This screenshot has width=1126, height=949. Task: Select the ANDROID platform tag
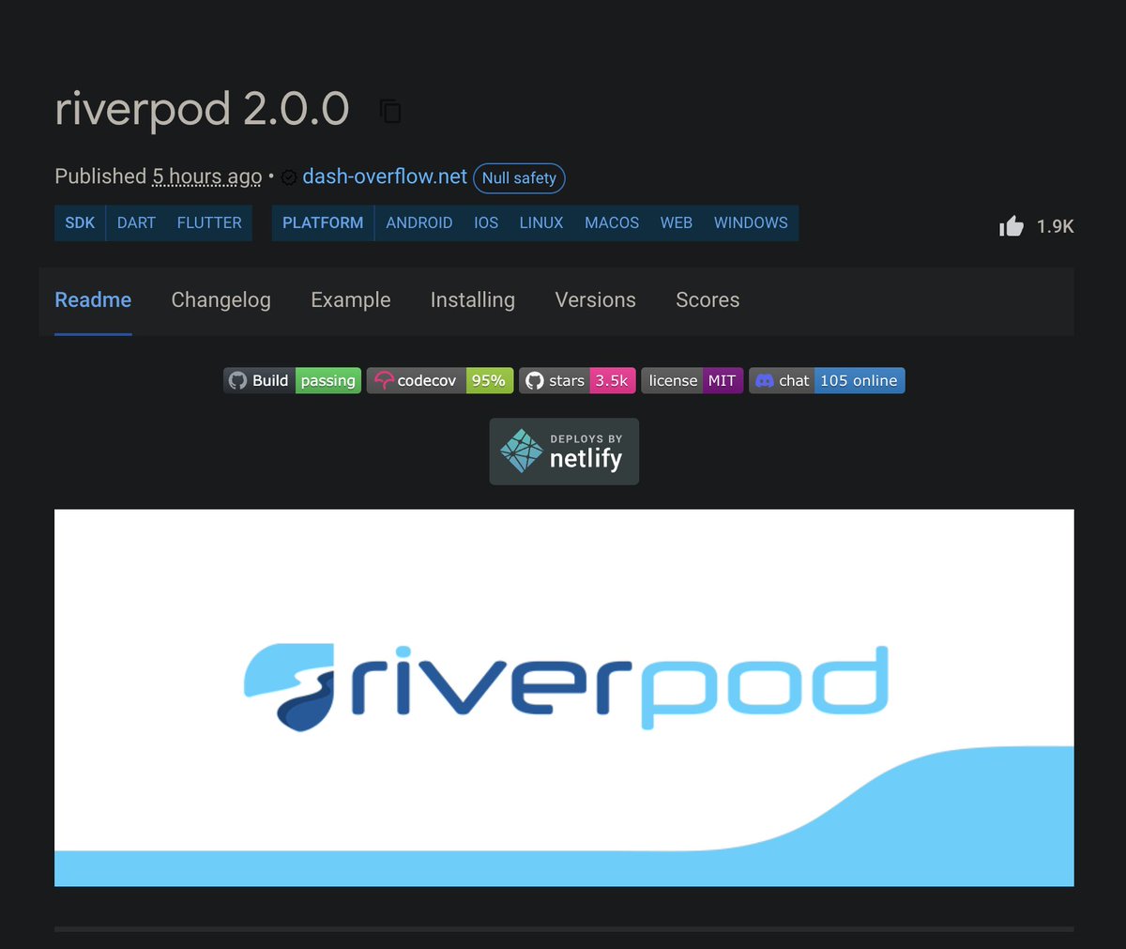[x=419, y=223]
